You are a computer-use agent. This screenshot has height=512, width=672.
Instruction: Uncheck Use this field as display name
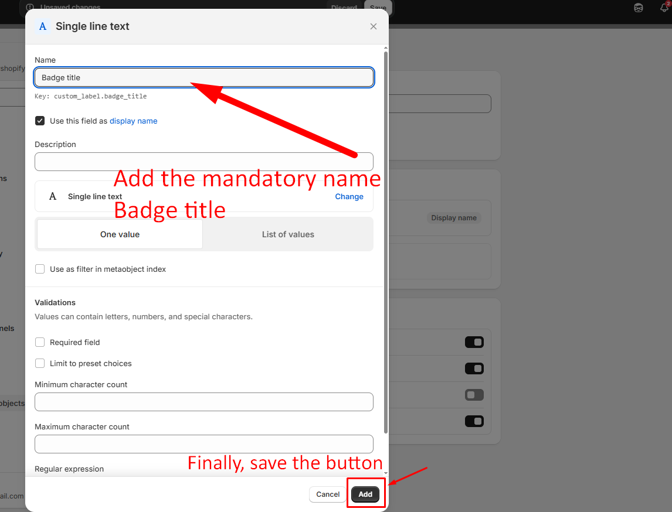click(x=40, y=121)
